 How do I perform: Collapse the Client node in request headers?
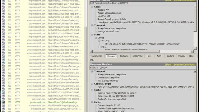click(92, 7)
